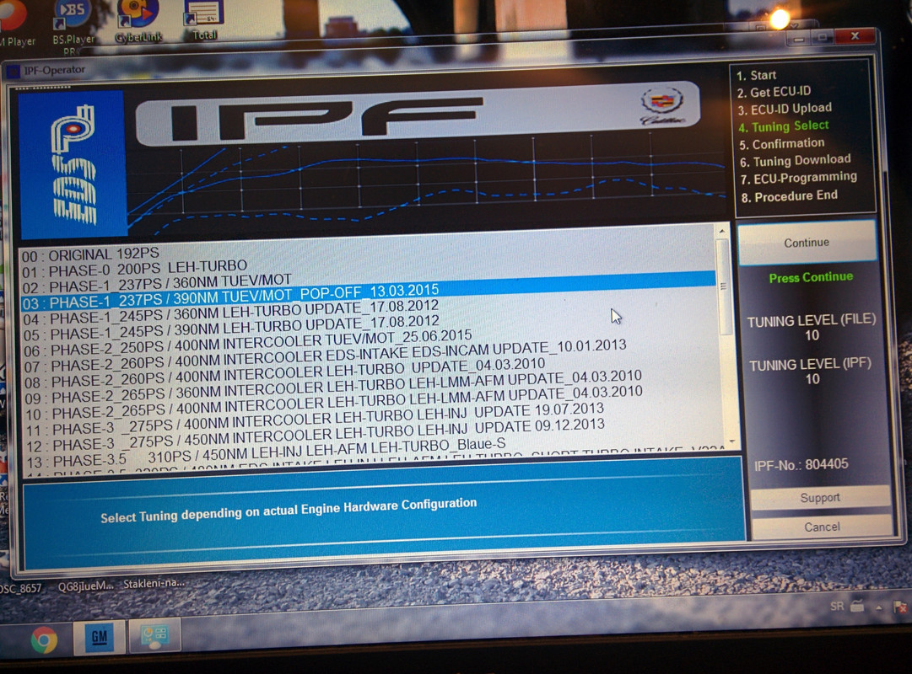Click the SR language indicator in tray
The width and height of the screenshot is (912, 674).
[837, 607]
